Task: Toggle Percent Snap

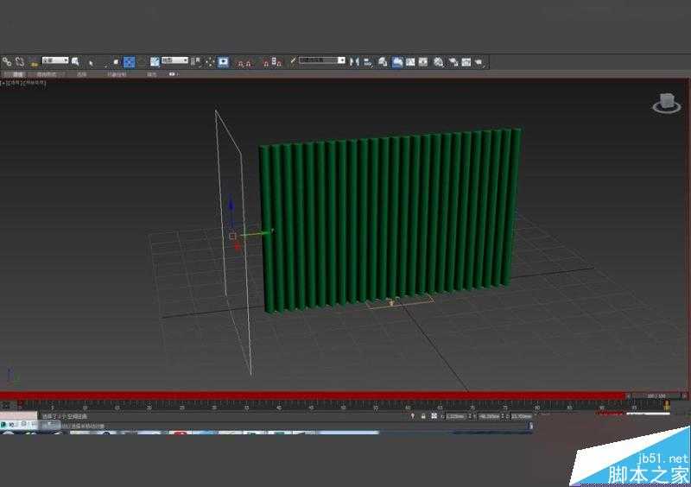Action: click(x=266, y=62)
